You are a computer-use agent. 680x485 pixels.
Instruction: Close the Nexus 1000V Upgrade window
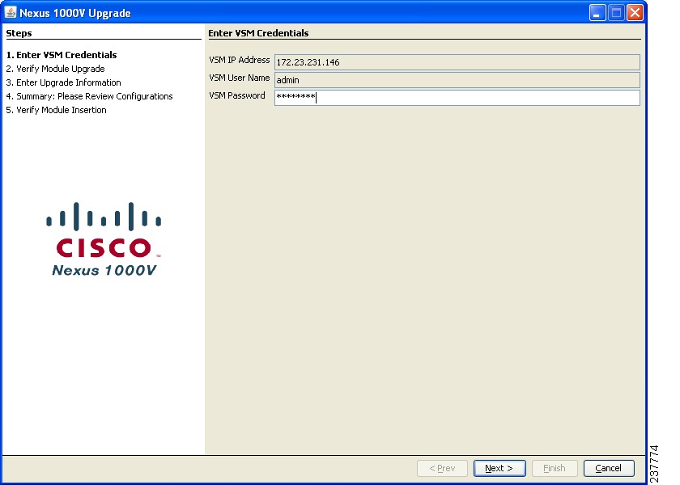635,13
